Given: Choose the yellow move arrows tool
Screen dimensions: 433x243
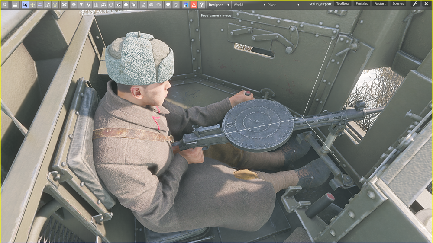Looking at the screenshot, I should tap(32, 5).
